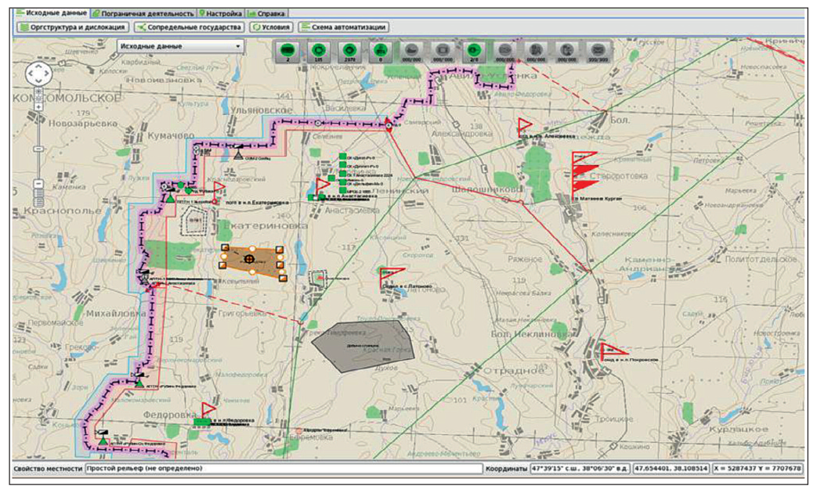
Task: Open the Настройка tab
Action: (220, 13)
